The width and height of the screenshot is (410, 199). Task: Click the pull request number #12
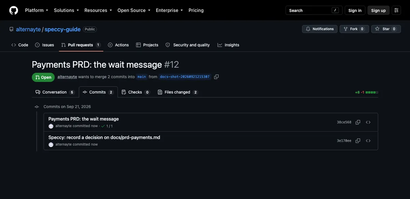172,64
